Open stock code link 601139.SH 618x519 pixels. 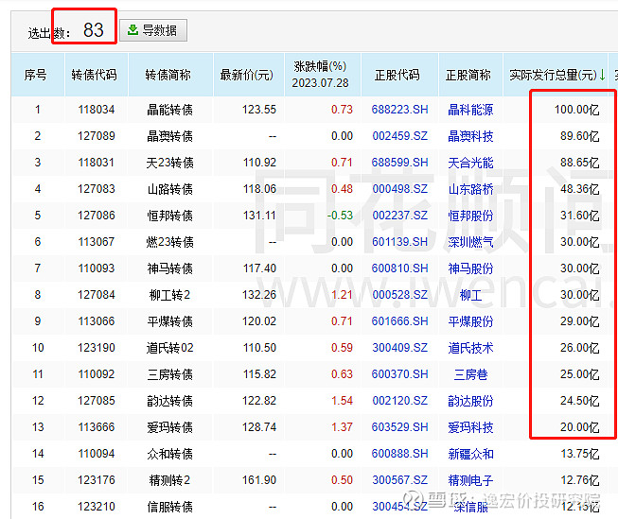pos(399,242)
